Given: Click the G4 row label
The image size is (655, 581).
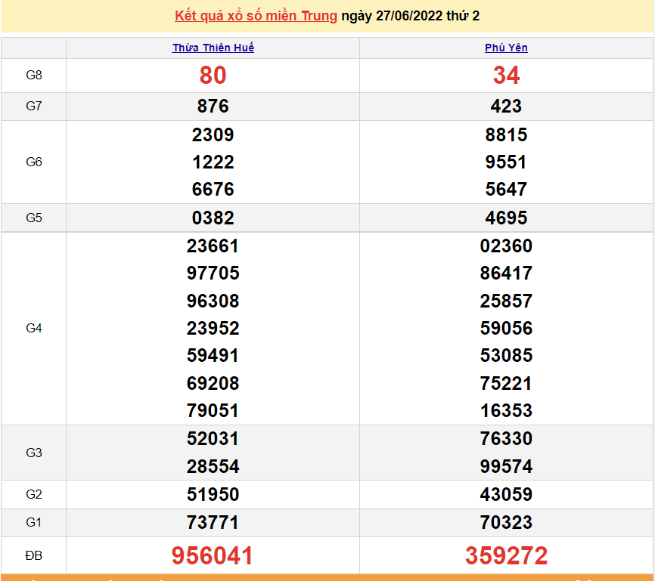Looking at the screenshot, I should tap(34, 328).
